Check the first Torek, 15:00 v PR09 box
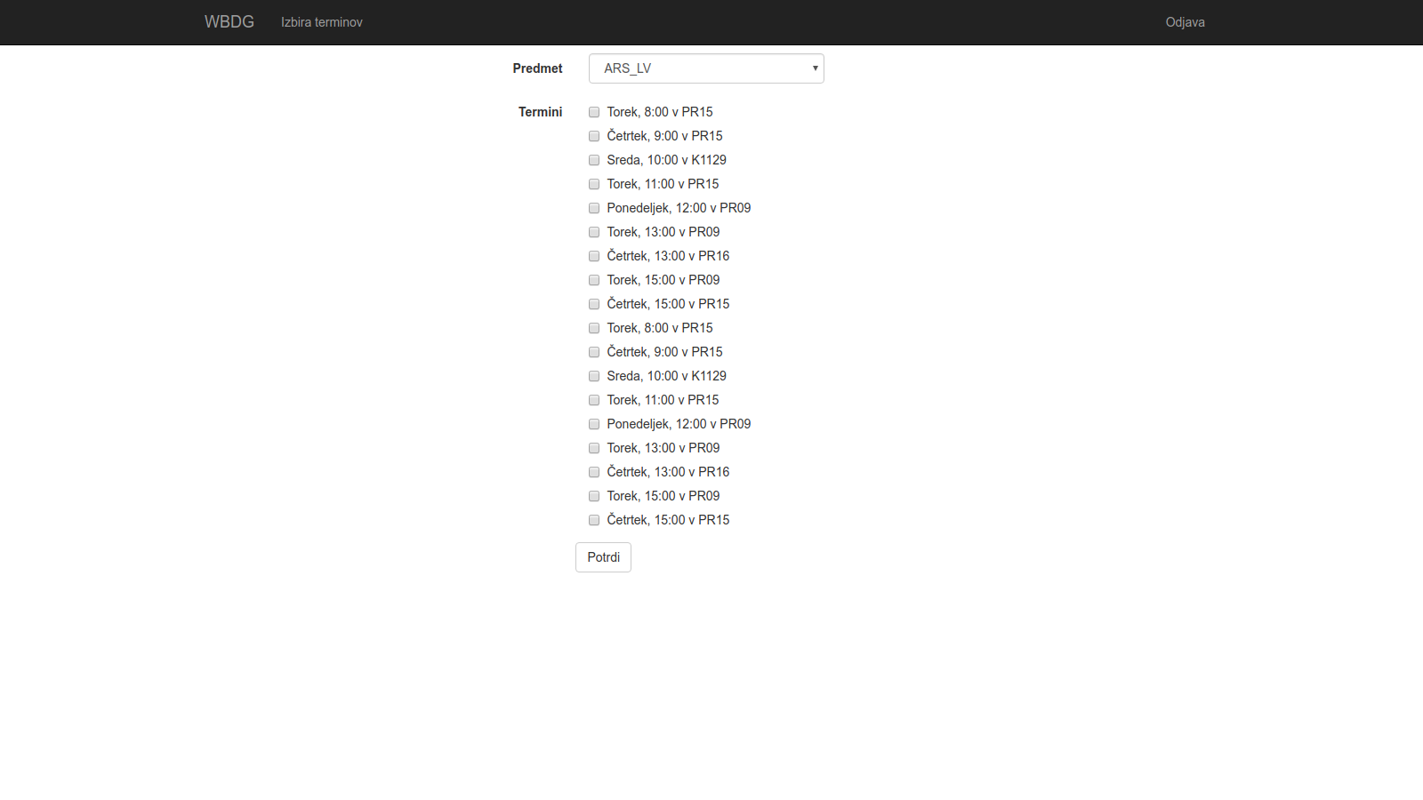Viewport: 1423px width, 800px height. pyautogui.click(x=594, y=280)
